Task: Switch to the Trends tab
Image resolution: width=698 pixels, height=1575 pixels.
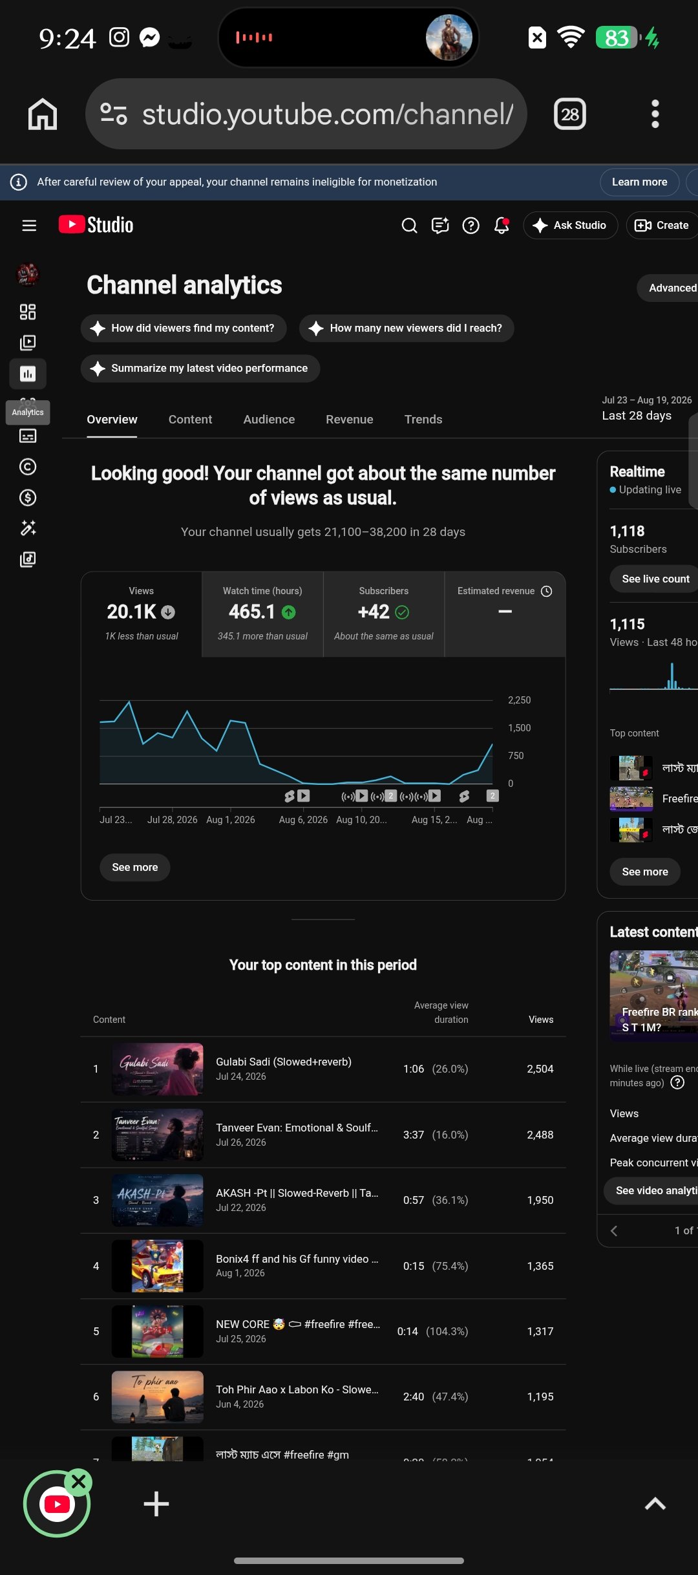Action: point(423,419)
